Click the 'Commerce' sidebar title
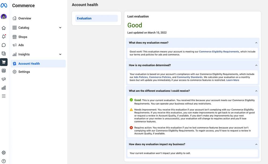 click(23, 6)
